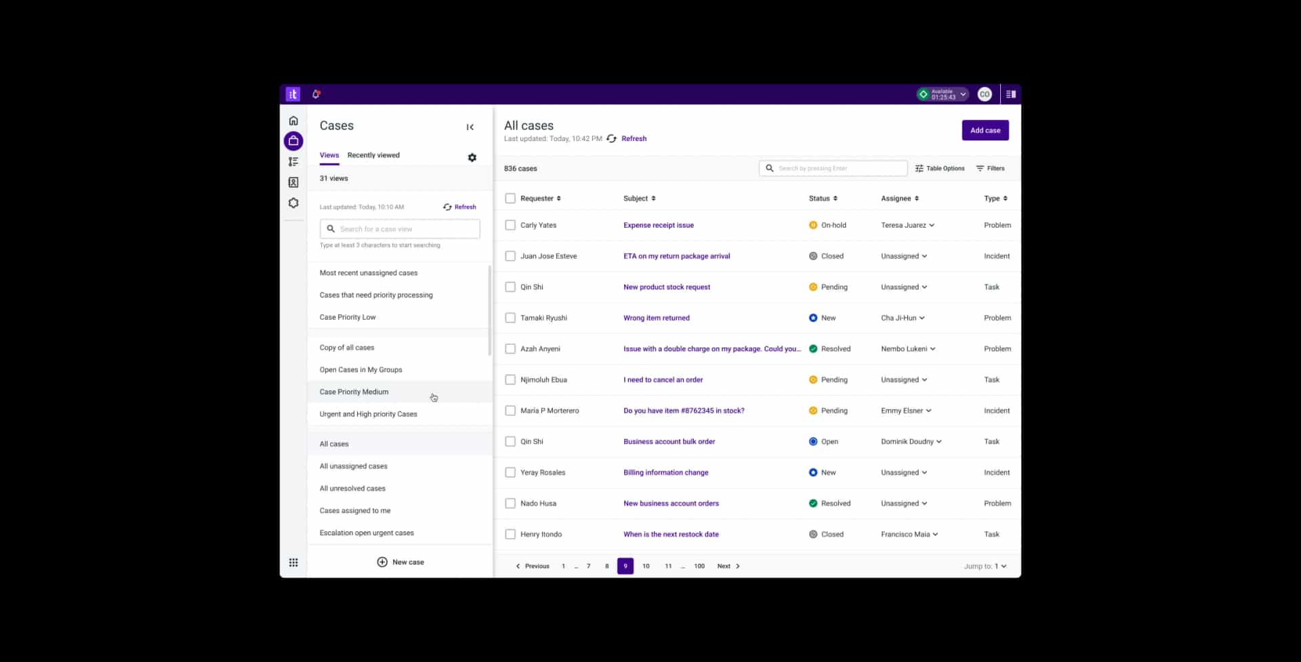
Task: Select the checkbox for Tamaki Ryushi
Action: tap(510, 318)
